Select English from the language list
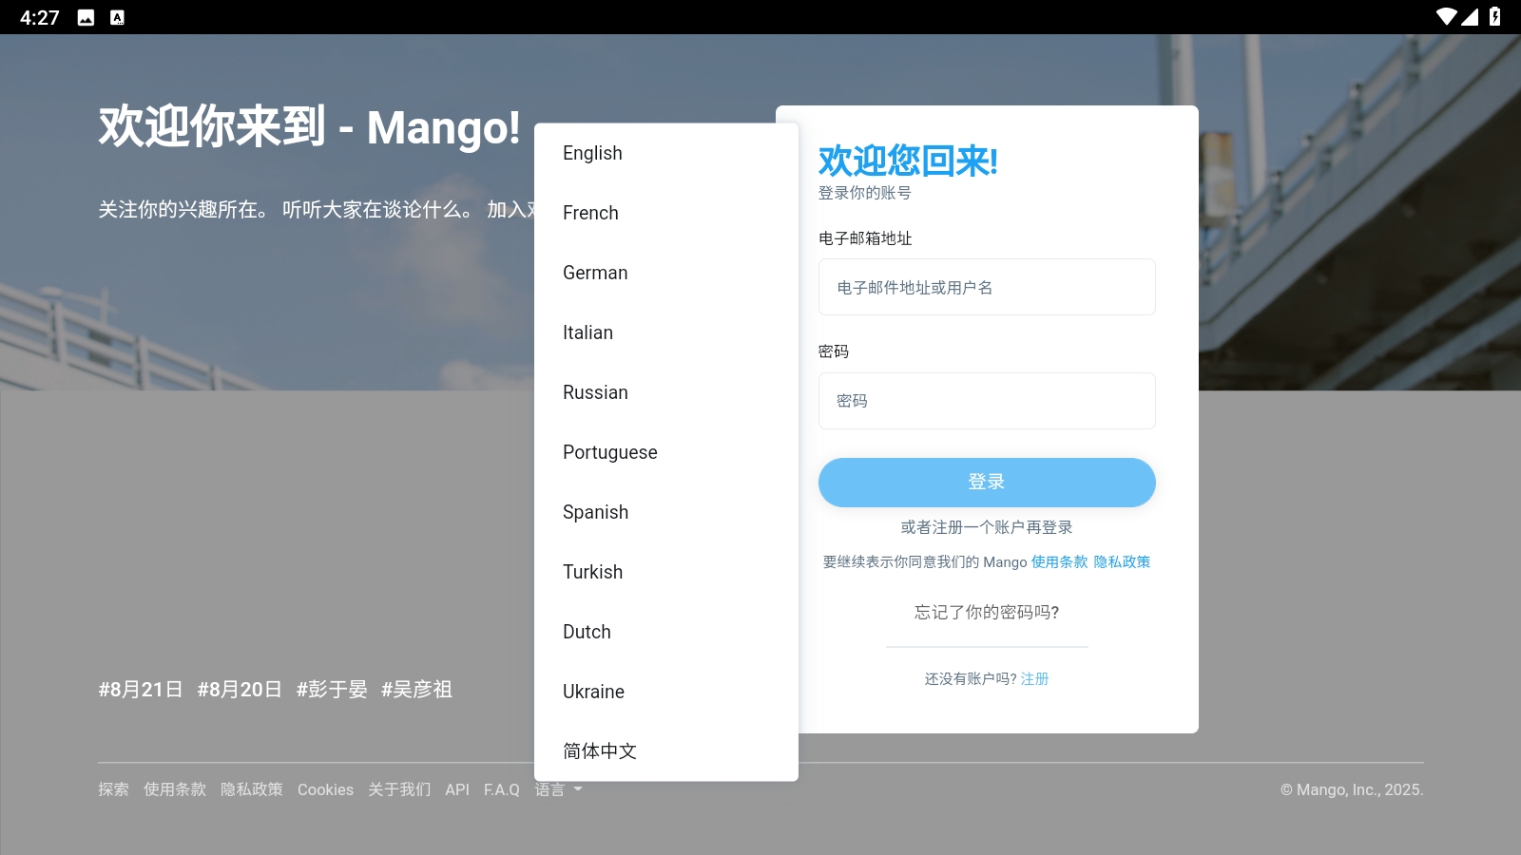 592,152
